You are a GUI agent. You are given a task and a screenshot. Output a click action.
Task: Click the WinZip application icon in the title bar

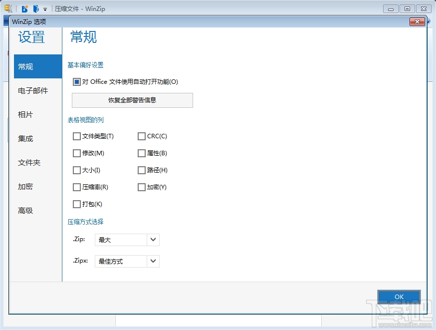7,8
